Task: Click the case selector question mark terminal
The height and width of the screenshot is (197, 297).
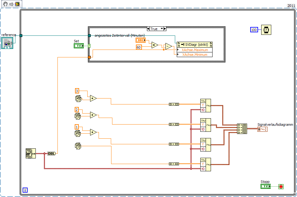Action: pyautogui.click(x=89, y=46)
